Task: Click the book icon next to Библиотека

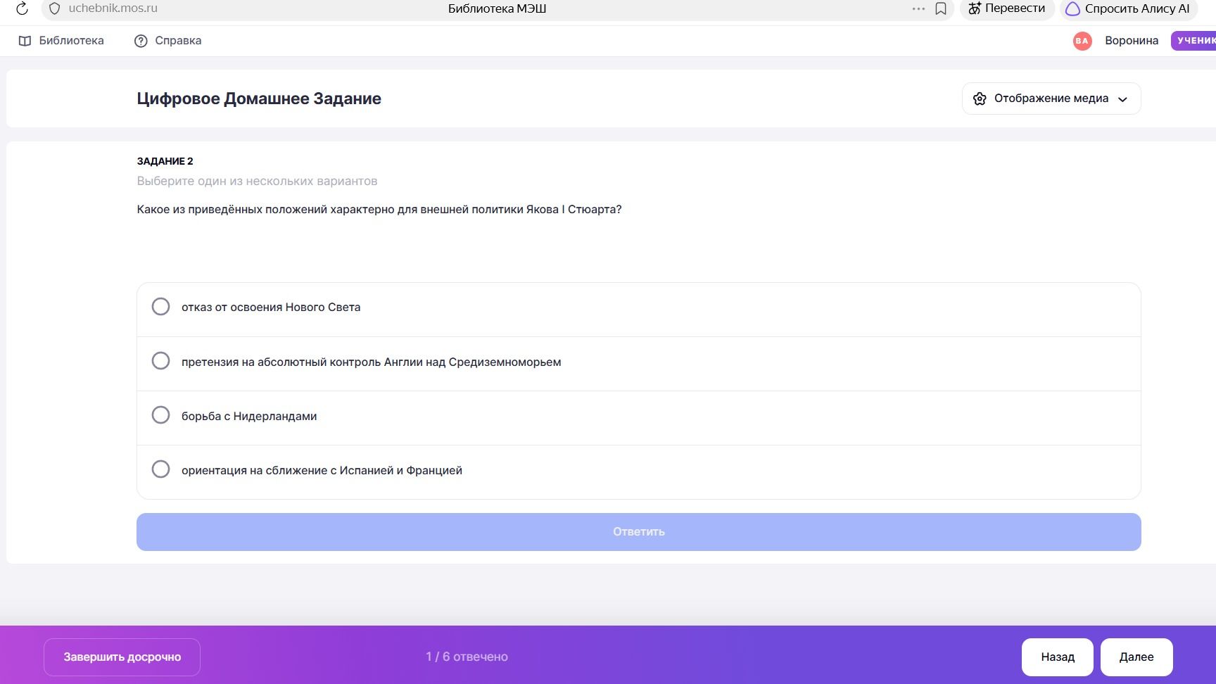Action: pos(25,41)
